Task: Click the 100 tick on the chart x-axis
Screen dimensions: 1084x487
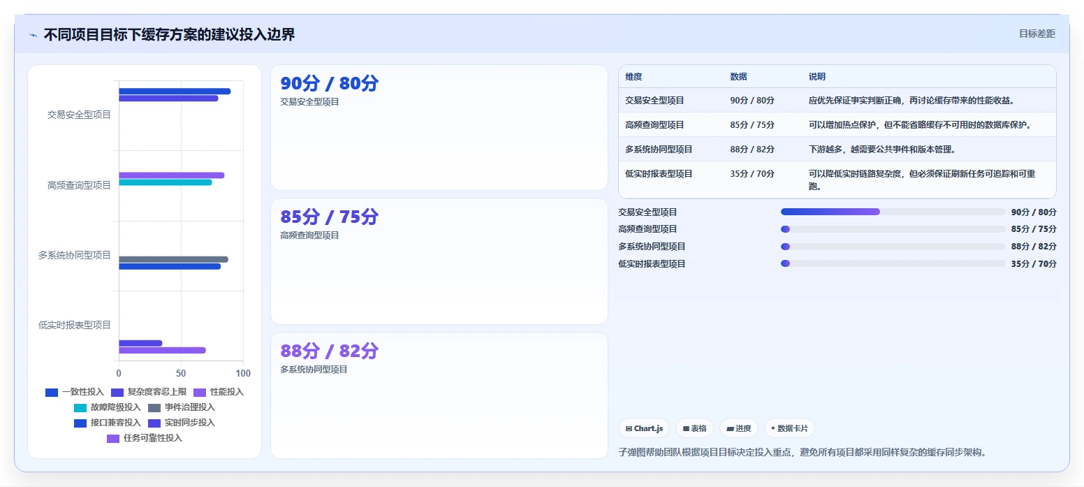Action: pyautogui.click(x=243, y=373)
